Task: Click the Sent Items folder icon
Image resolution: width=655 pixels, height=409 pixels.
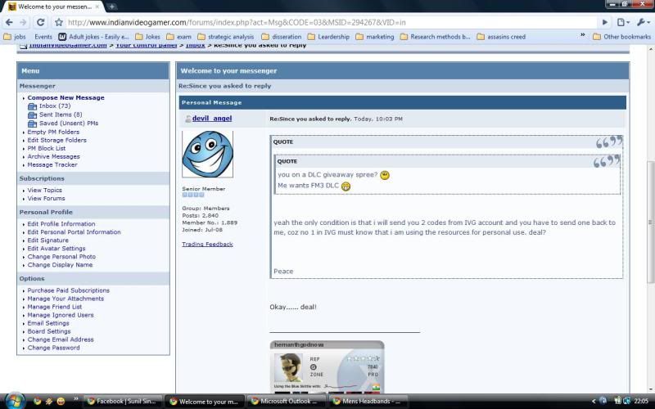Action: pyautogui.click(x=33, y=115)
